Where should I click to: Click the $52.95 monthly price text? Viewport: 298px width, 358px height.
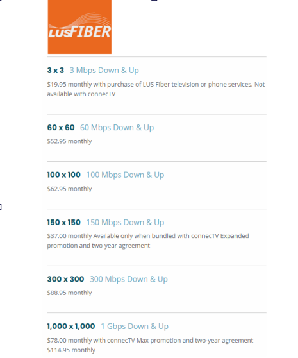click(x=69, y=141)
